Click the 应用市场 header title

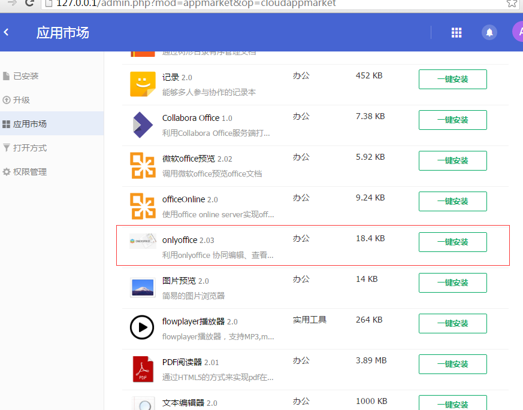(x=63, y=33)
